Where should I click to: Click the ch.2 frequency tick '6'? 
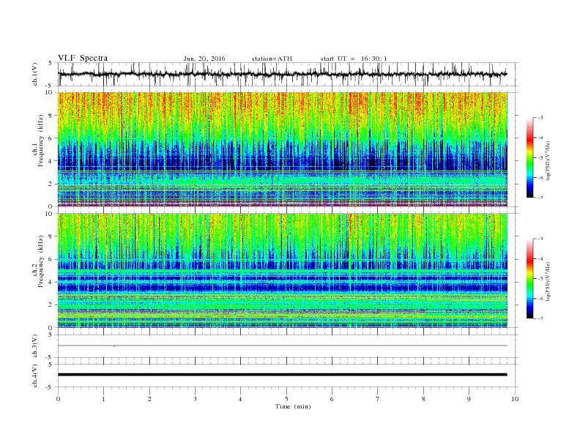coord(51,259)
